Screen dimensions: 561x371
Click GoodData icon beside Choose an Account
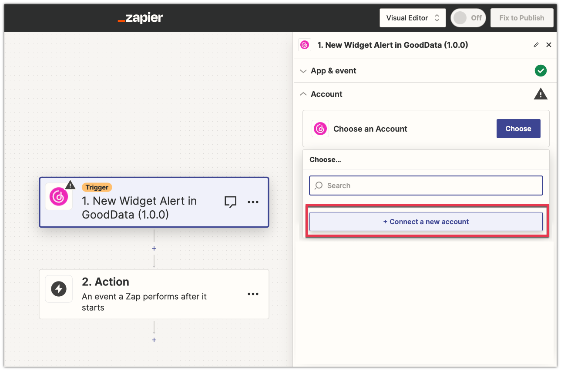[320, 129]
